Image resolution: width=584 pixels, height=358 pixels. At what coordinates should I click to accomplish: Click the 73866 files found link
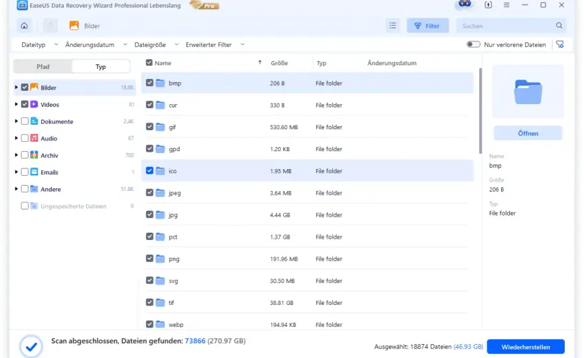(195, 341)
